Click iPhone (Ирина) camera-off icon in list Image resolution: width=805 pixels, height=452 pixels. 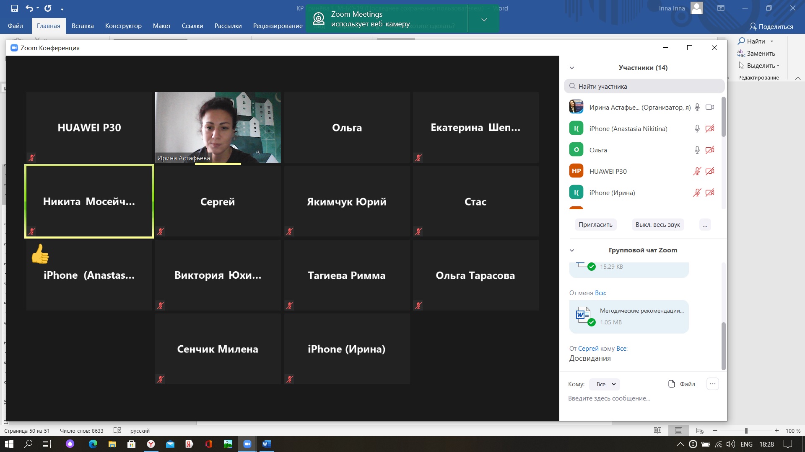coord(710,193)
